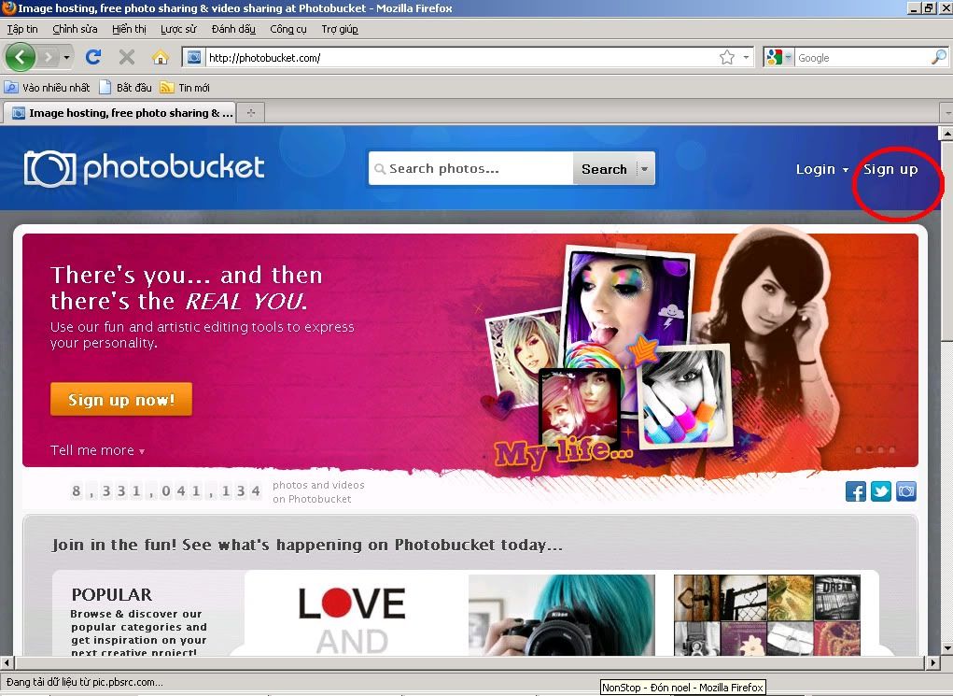Viewport: 953px width, 696px height.
Task: Open Photobucket's Twitter icon
Action: point(881,491)
